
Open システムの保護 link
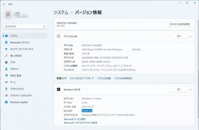click(x=104, y=78)
